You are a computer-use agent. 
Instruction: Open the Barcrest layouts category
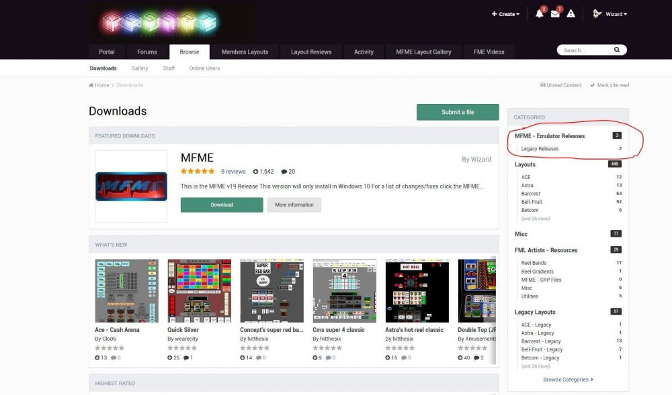coord(530,193)
